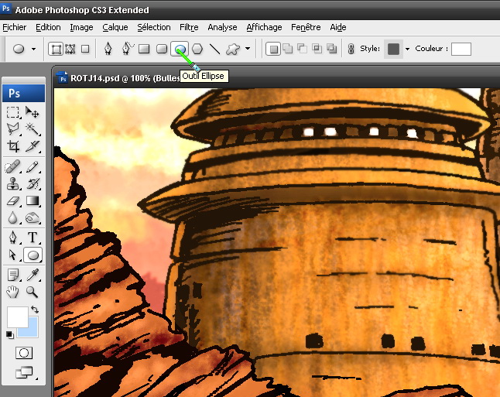This screenshot has width=500, height=397.
Task: Open the Fenêtre menu
Action: (x=306, y=27)
